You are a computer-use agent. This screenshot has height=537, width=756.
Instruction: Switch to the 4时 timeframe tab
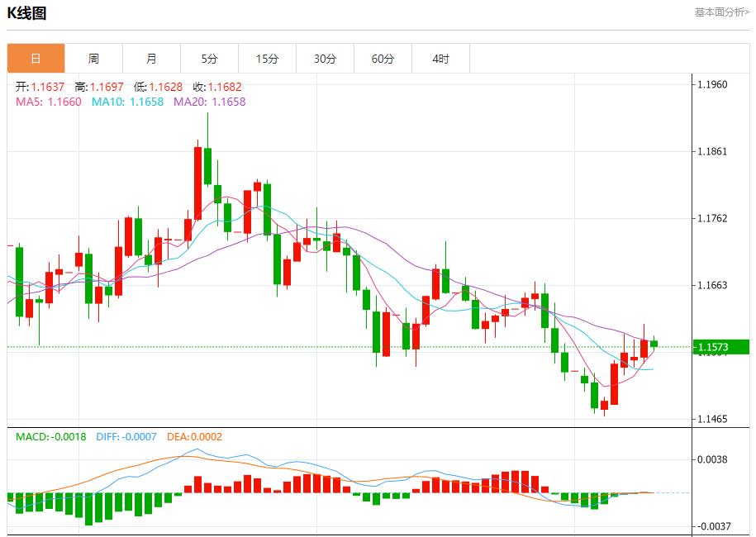[x=440, y=59]
